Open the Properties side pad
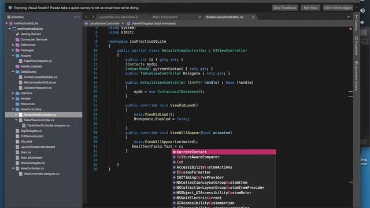This screenshot has height=208, width=370. coord(356,46)
